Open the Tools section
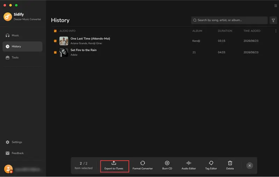Image resolution: width=279 pixels, height=177 pixels. (22, 57)
